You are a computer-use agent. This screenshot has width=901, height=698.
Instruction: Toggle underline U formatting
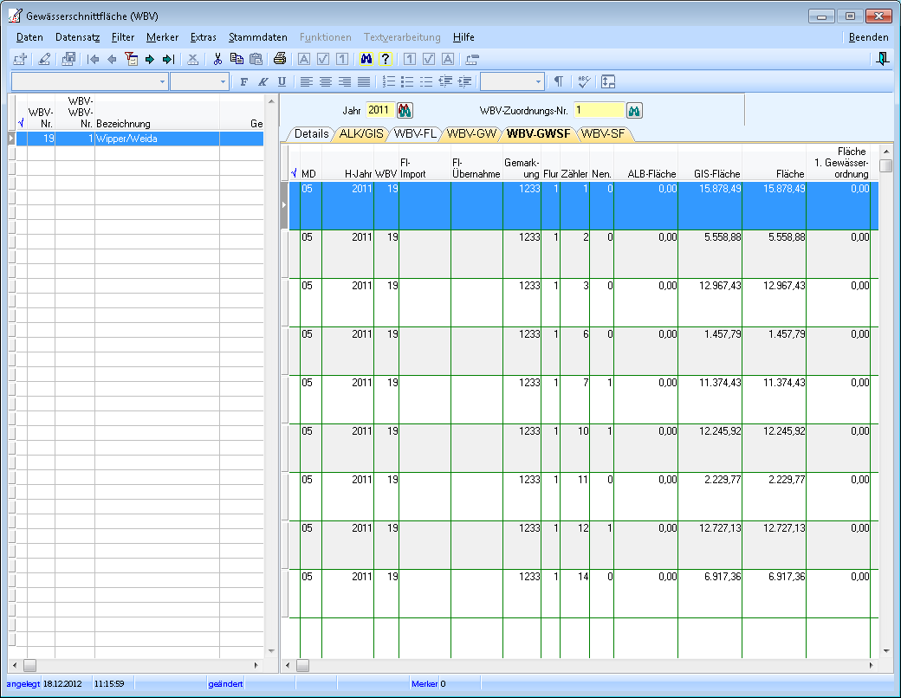(282, 81)
